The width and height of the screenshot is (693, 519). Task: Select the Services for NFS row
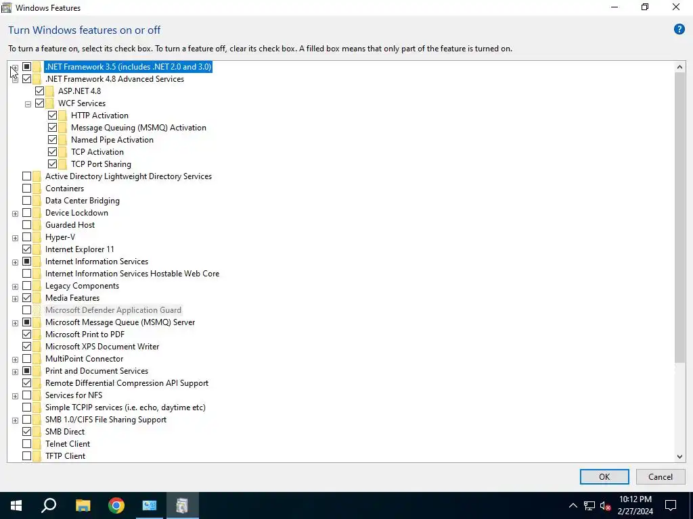[74, 395]
